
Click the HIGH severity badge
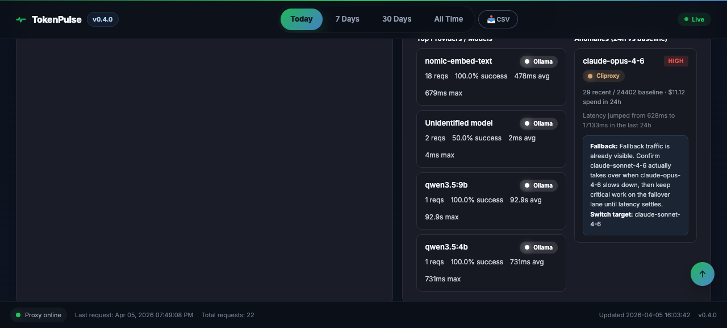pos(676,61)
